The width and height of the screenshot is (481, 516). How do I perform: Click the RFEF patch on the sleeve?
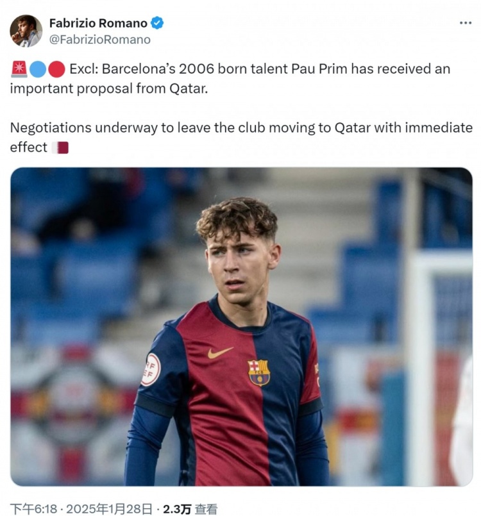click(151, 370)
